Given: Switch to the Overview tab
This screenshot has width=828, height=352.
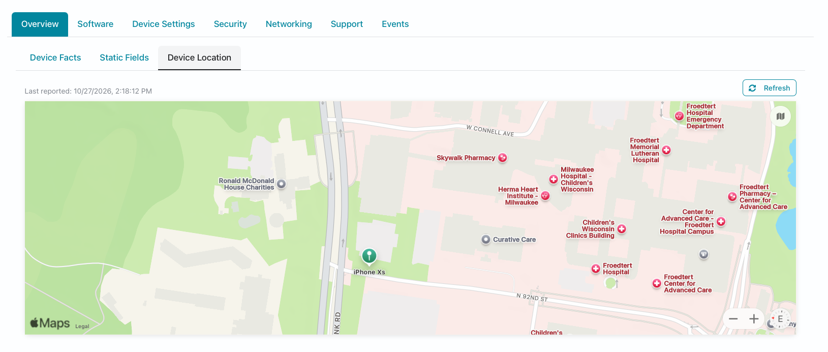Looking at the screenshot, I should tap(40, 24).
